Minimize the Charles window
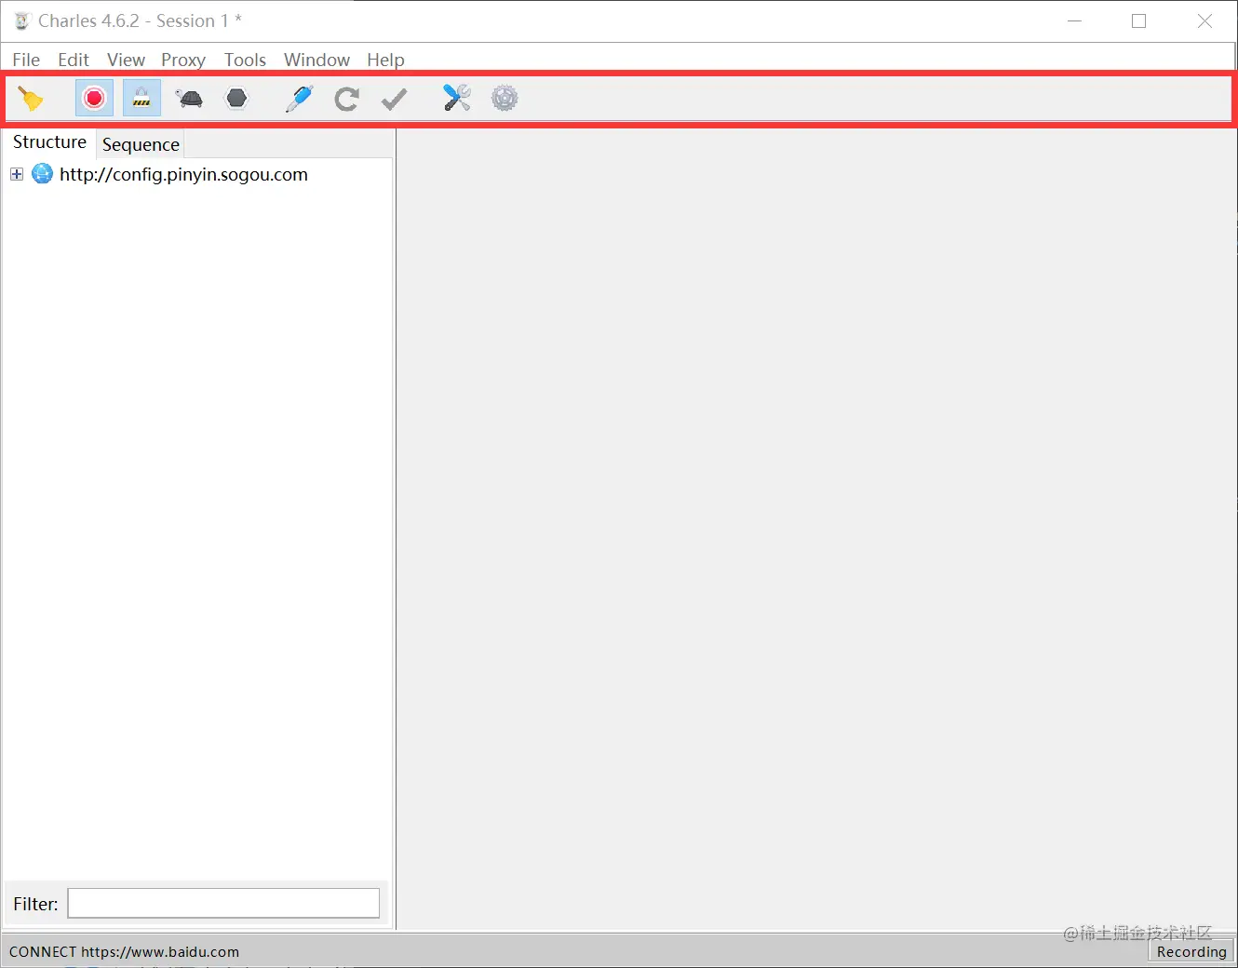The width and height of the screenshot is (1238, 968). (1074, 20)
